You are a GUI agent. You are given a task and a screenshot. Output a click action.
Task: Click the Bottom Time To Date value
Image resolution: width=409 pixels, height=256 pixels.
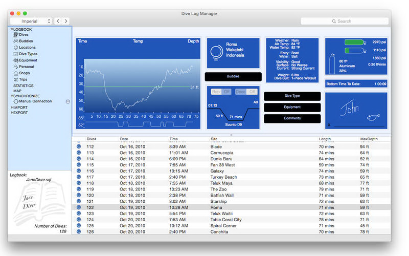pos(380,84)
